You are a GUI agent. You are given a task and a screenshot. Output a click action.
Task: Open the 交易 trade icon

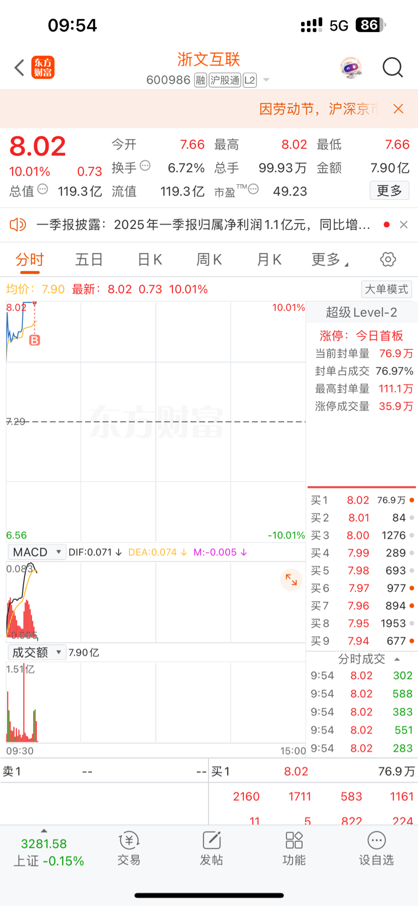129,848
